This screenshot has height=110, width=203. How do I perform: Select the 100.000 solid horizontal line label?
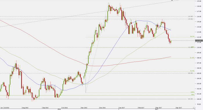point(190,99)
